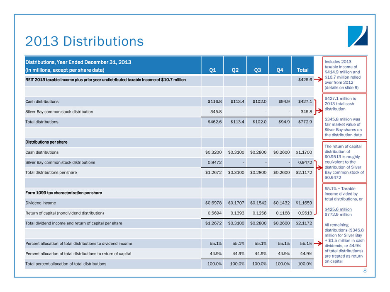Screen dimensions: 390x292
Task: Click the red arrow beside the 55.1% row
Action: (x=319, y=244)
